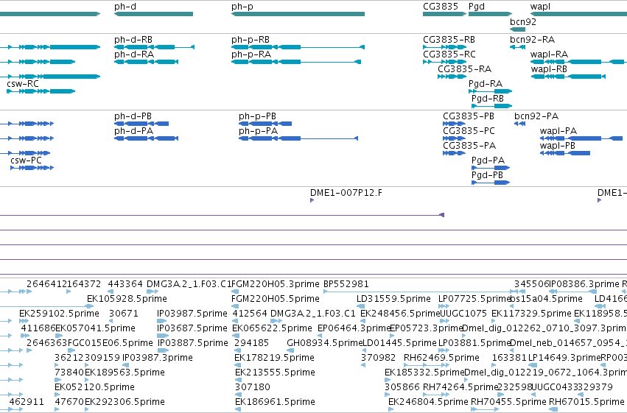
Task: Open the 370982 EST label
Action: pos(378,358)
